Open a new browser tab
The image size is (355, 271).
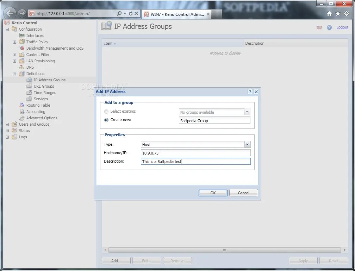[217, 14]
